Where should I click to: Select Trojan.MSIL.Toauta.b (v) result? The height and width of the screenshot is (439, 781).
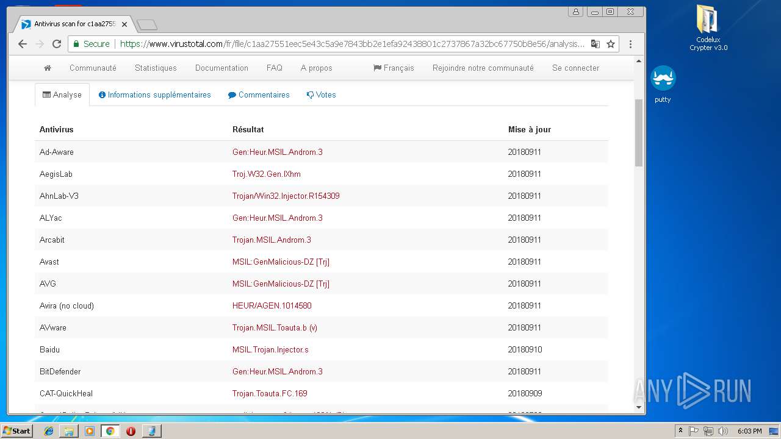click(275, 327)
